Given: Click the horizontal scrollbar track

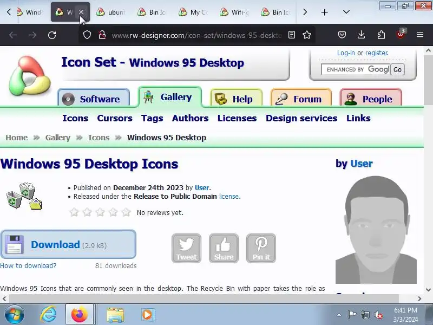Looking at the screenshot, I should tap(212, 298).
